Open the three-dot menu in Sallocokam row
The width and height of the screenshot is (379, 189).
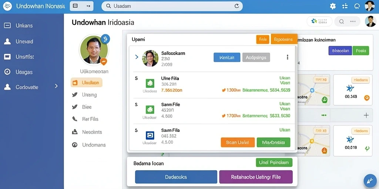287,57
